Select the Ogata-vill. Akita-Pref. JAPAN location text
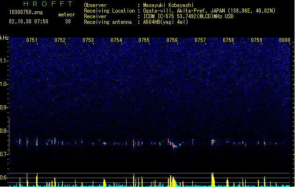 (209, 11)
